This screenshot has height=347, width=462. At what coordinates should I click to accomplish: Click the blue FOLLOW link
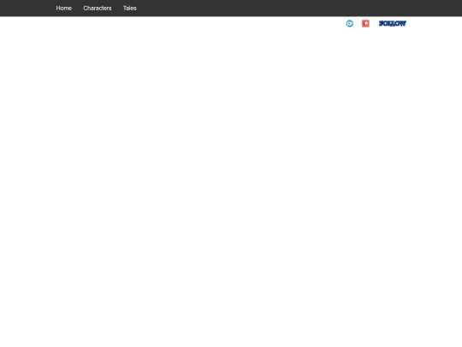coord(393,24)
